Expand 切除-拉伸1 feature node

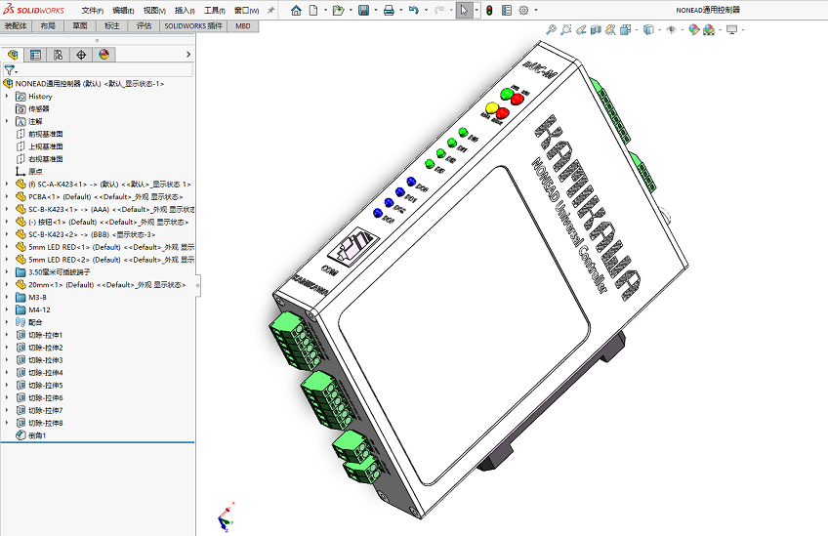7,335
